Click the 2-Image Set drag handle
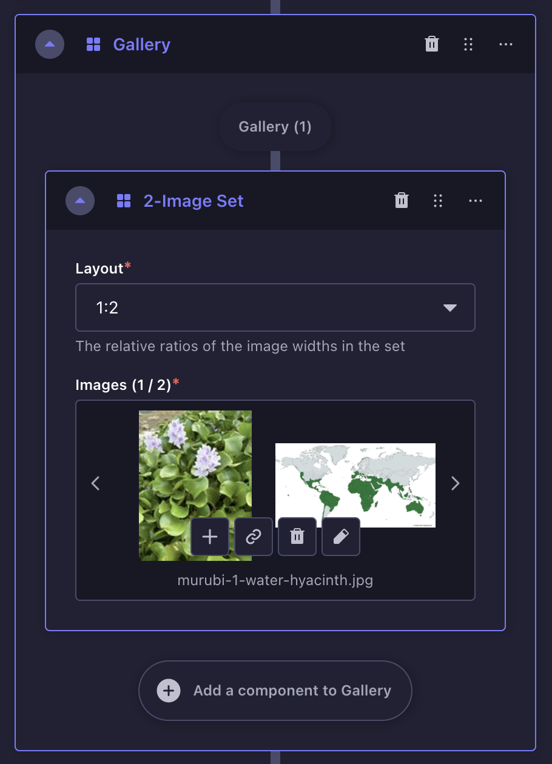This screenshot has height=764, width=552. [x=438, y=201]
